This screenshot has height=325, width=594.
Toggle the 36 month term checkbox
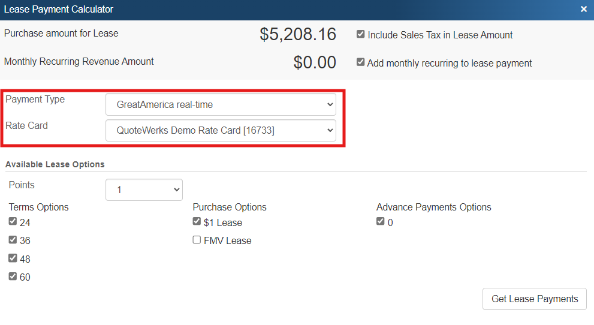click(x=13, y=240)
